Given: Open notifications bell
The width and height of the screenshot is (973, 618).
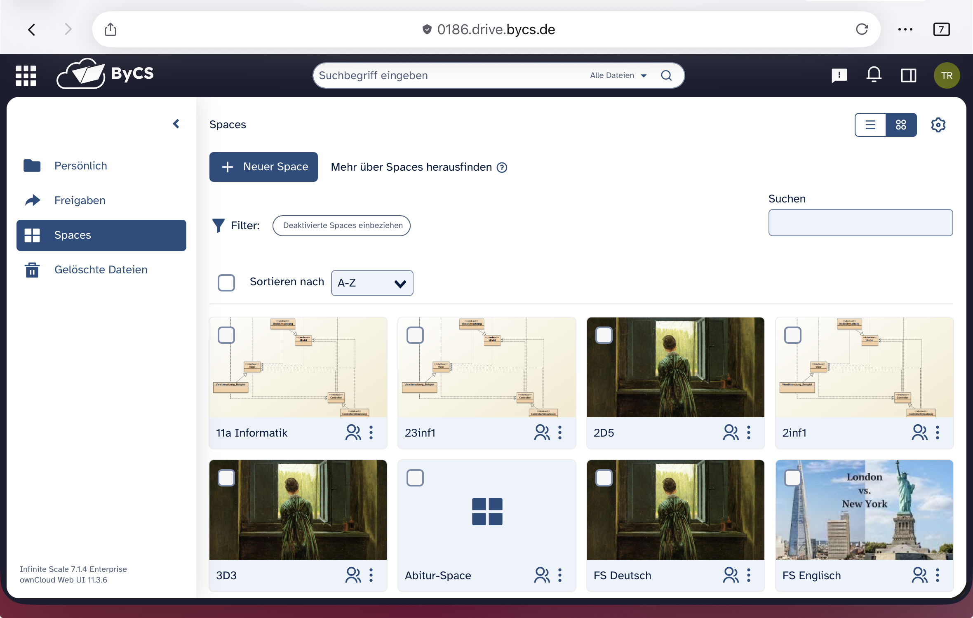Looking at the screenshot, I should tap(874, 75).
